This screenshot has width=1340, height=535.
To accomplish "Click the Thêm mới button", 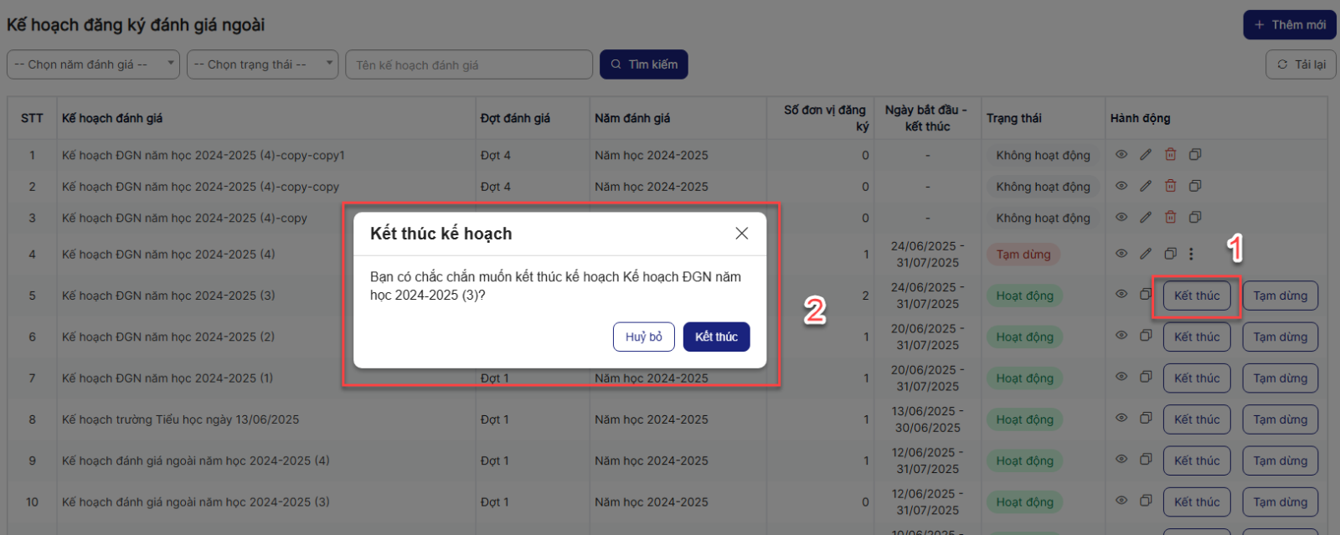I will coord(1289,25).
